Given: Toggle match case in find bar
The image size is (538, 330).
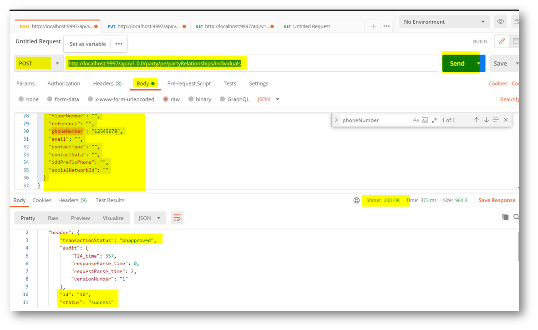Looking at the screenshot, I should 416,120.
